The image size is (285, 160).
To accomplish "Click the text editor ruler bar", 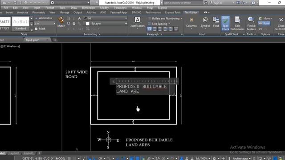I will coord(146,81).
